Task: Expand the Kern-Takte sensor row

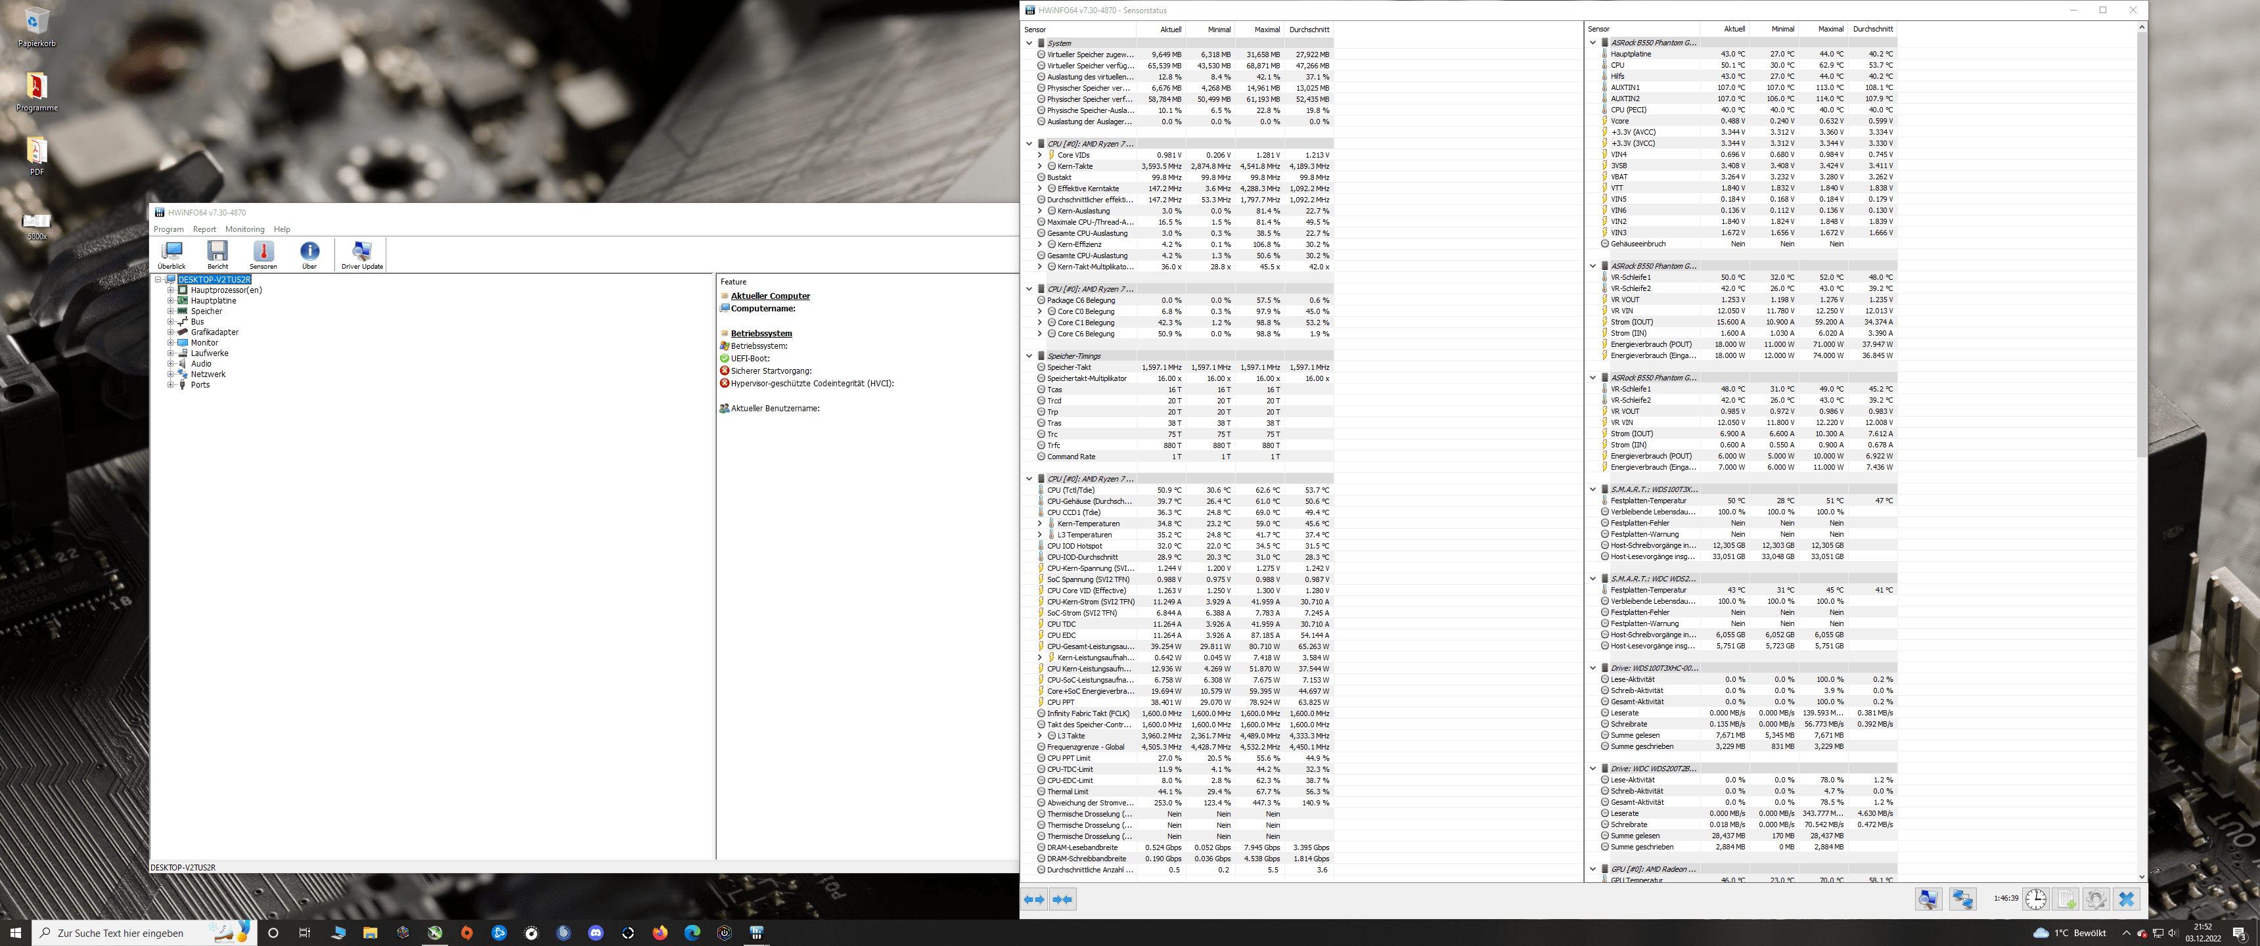Action: coord(1039,166)
